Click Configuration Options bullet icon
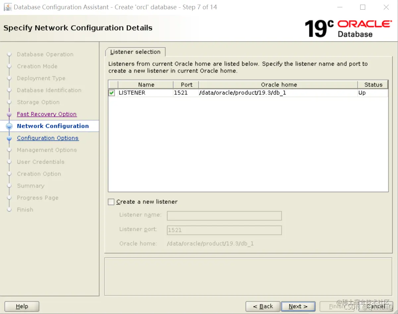Screen dimensions: 398x314 [x=9, y=138]
